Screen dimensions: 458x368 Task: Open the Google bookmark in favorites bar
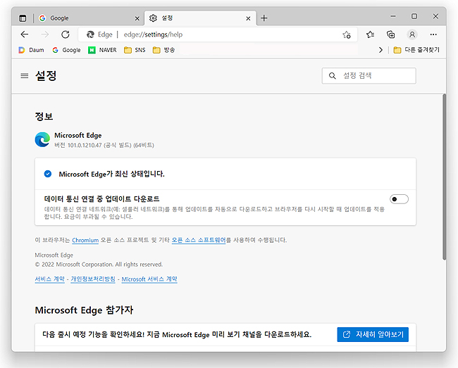67,50
